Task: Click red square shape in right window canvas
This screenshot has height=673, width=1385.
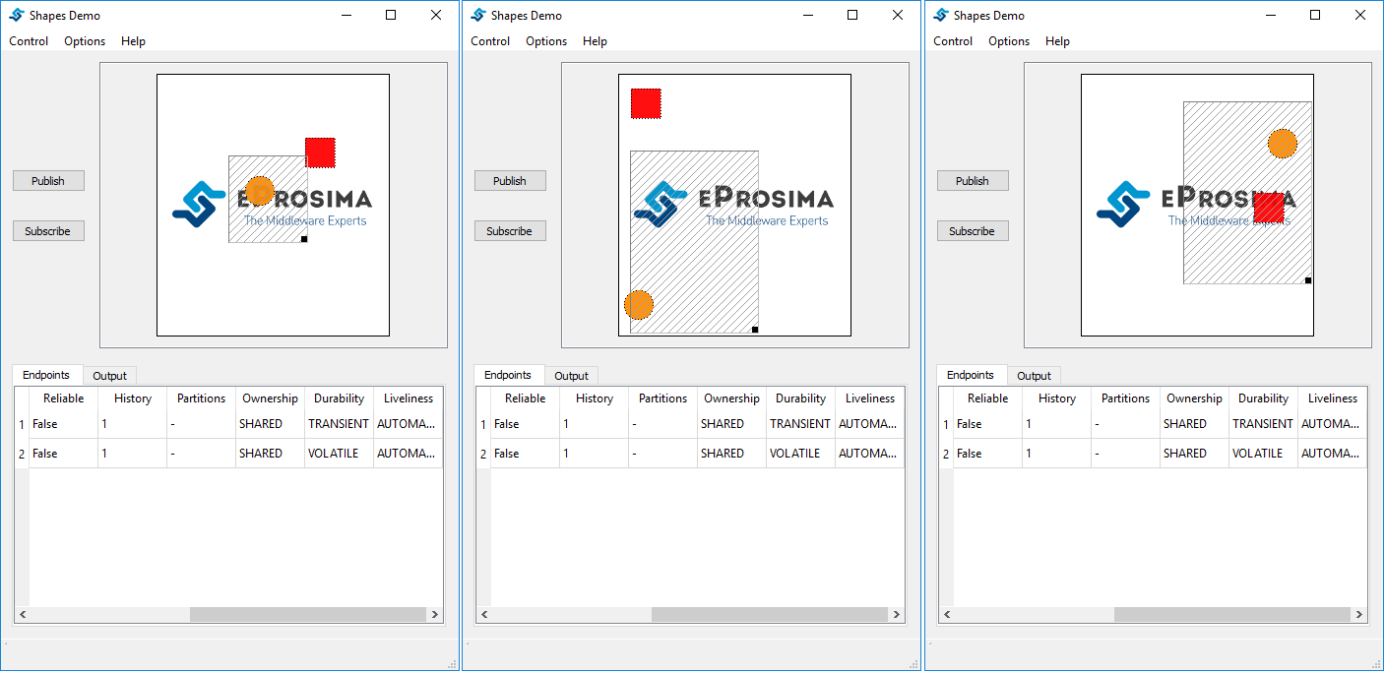Action: (1269, 209)
